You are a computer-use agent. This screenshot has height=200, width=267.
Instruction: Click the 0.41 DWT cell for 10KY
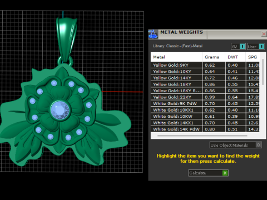point(235,72)
